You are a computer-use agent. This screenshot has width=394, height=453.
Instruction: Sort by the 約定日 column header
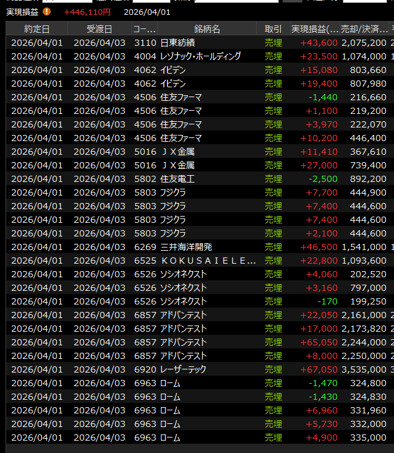37,29
